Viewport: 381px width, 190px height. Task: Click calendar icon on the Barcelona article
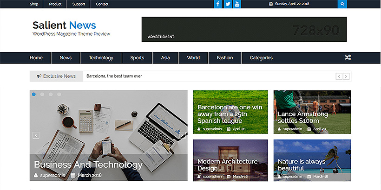click(229, 129)
